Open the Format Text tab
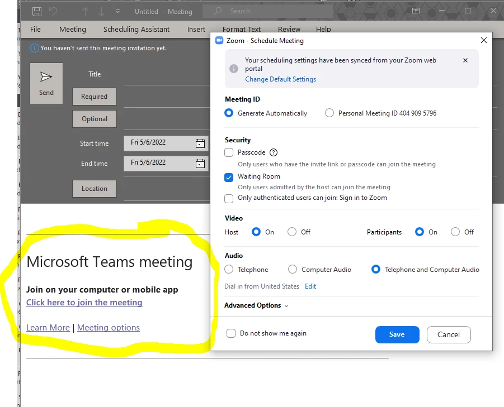The image size is (504, 407). pos(242,29)
